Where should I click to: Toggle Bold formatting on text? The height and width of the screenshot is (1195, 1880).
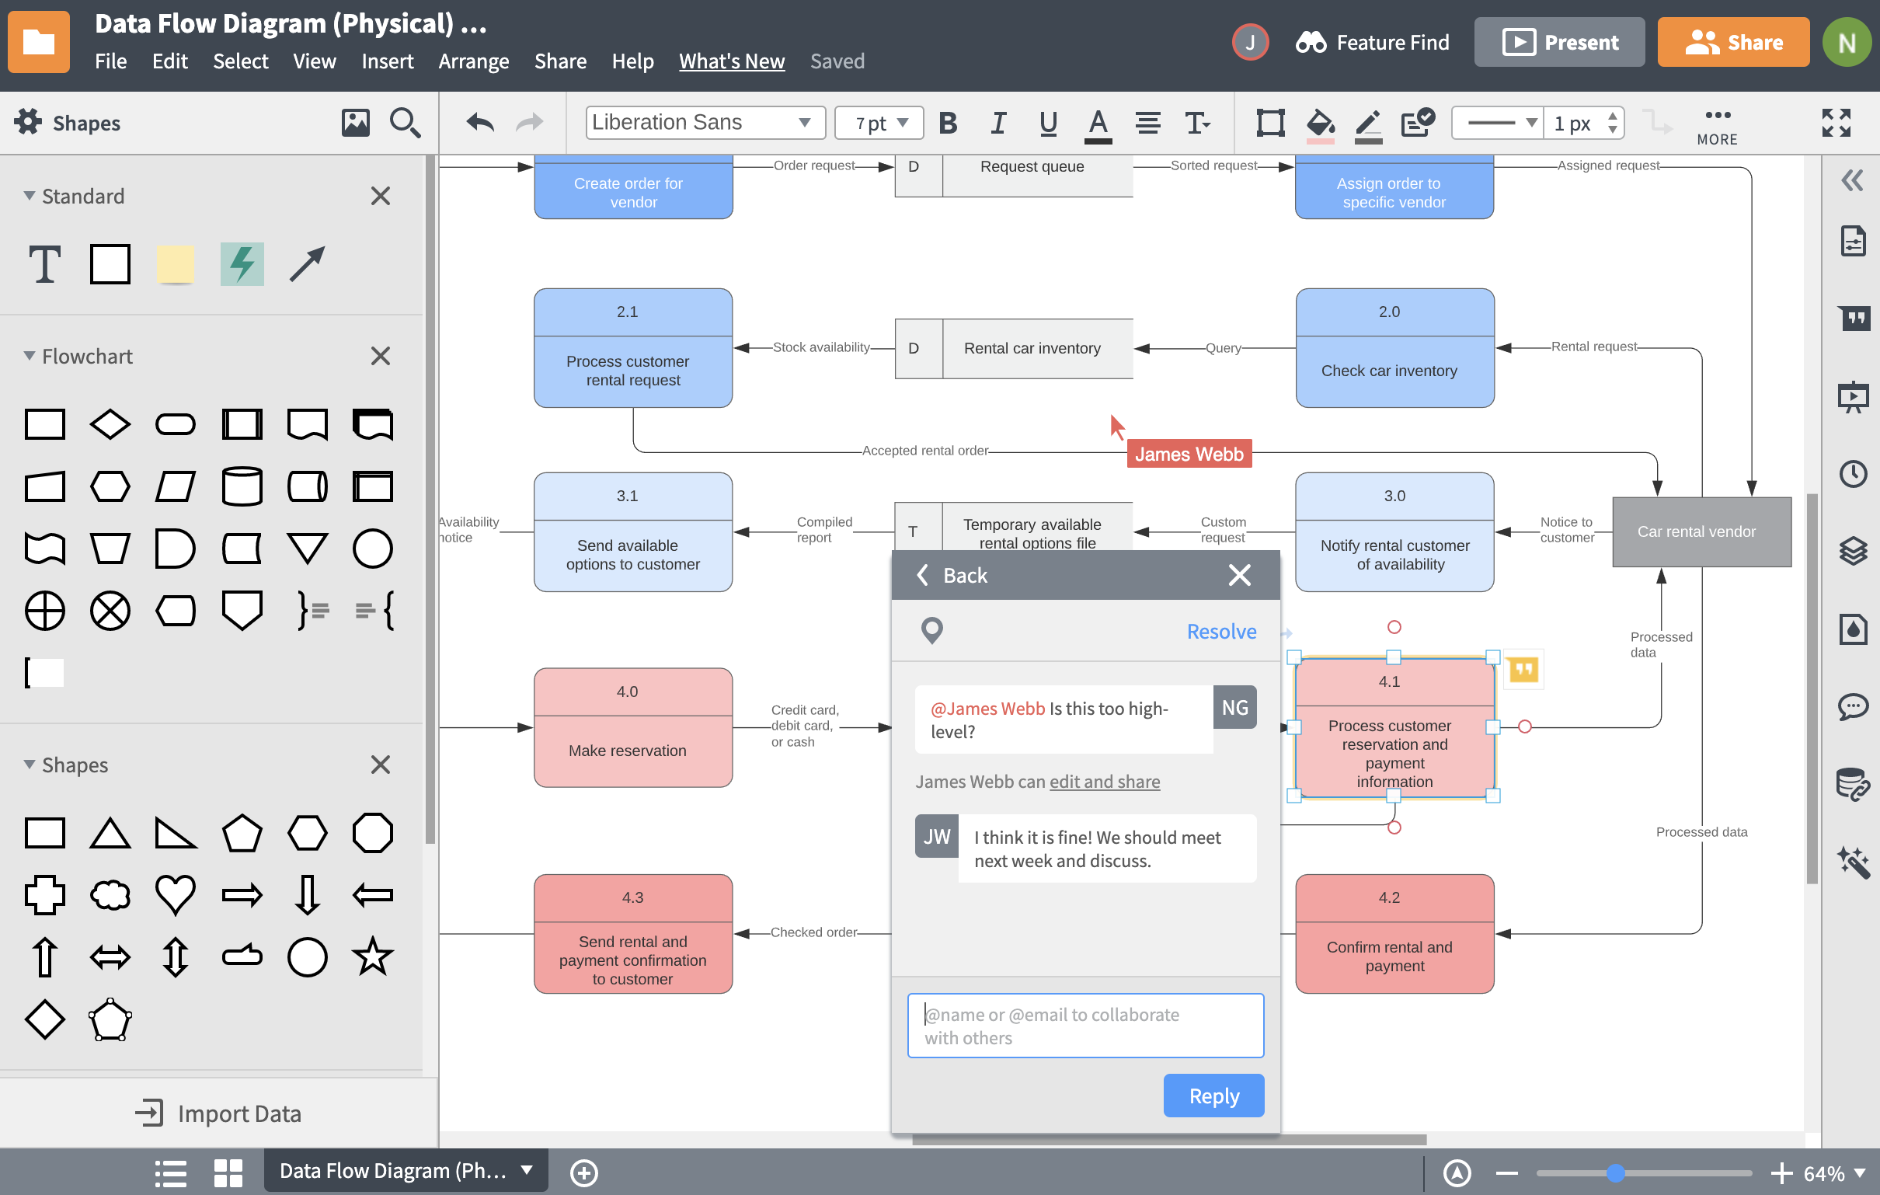951,124
